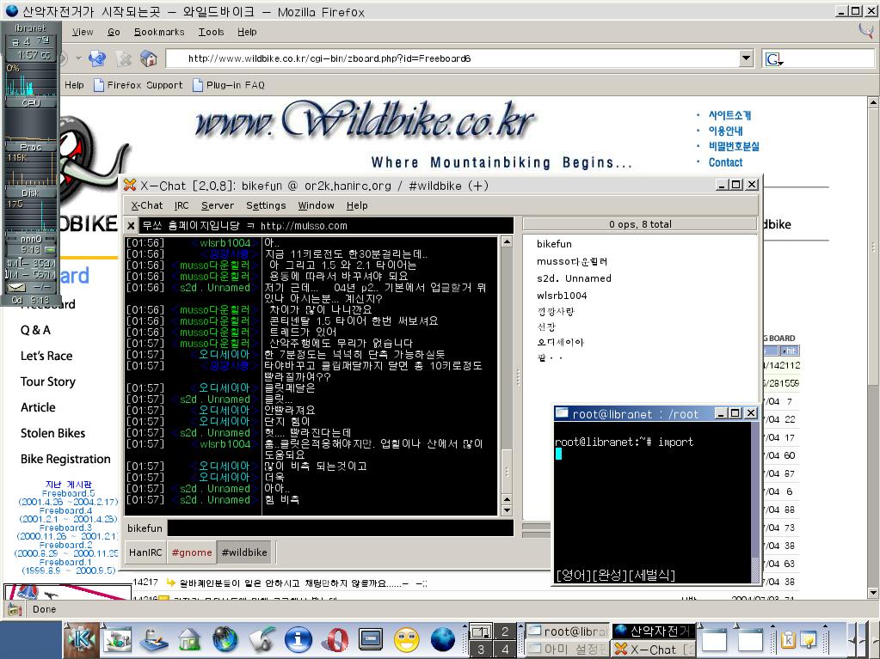Click the Contact link on Wildbike

point(725,162)
